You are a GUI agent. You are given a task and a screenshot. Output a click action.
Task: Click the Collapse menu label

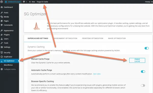tap(10, 69)
